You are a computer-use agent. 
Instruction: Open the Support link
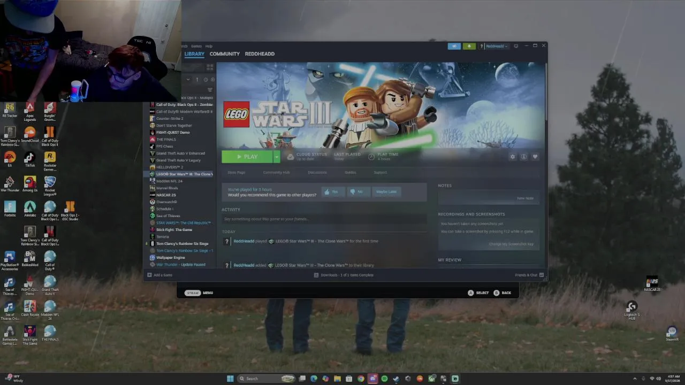(x=380, y=172)
